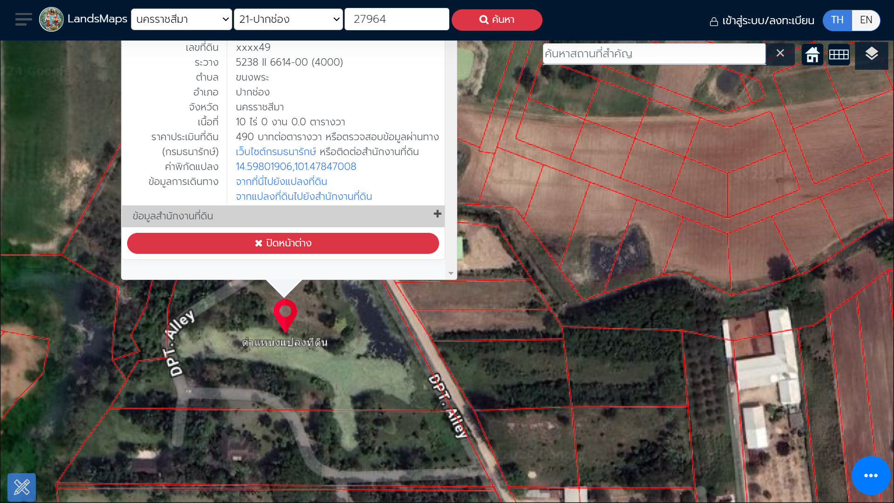Image resolution: width=894 pixels, height=503 pixels.
Task: Open the blue chat bubble button
Action: 871,476
